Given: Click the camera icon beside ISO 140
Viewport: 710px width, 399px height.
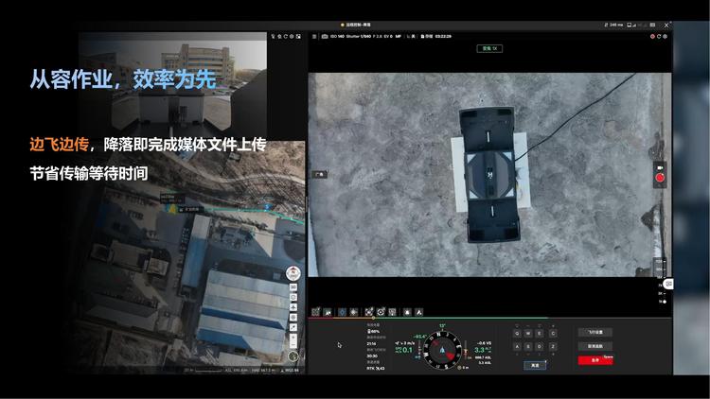Looking at the screenshot, I should [324, 36].
